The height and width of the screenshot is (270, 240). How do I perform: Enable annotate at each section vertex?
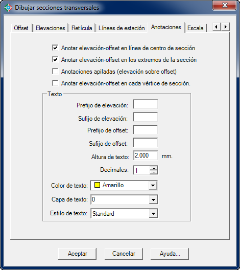[x=55, y=83]
